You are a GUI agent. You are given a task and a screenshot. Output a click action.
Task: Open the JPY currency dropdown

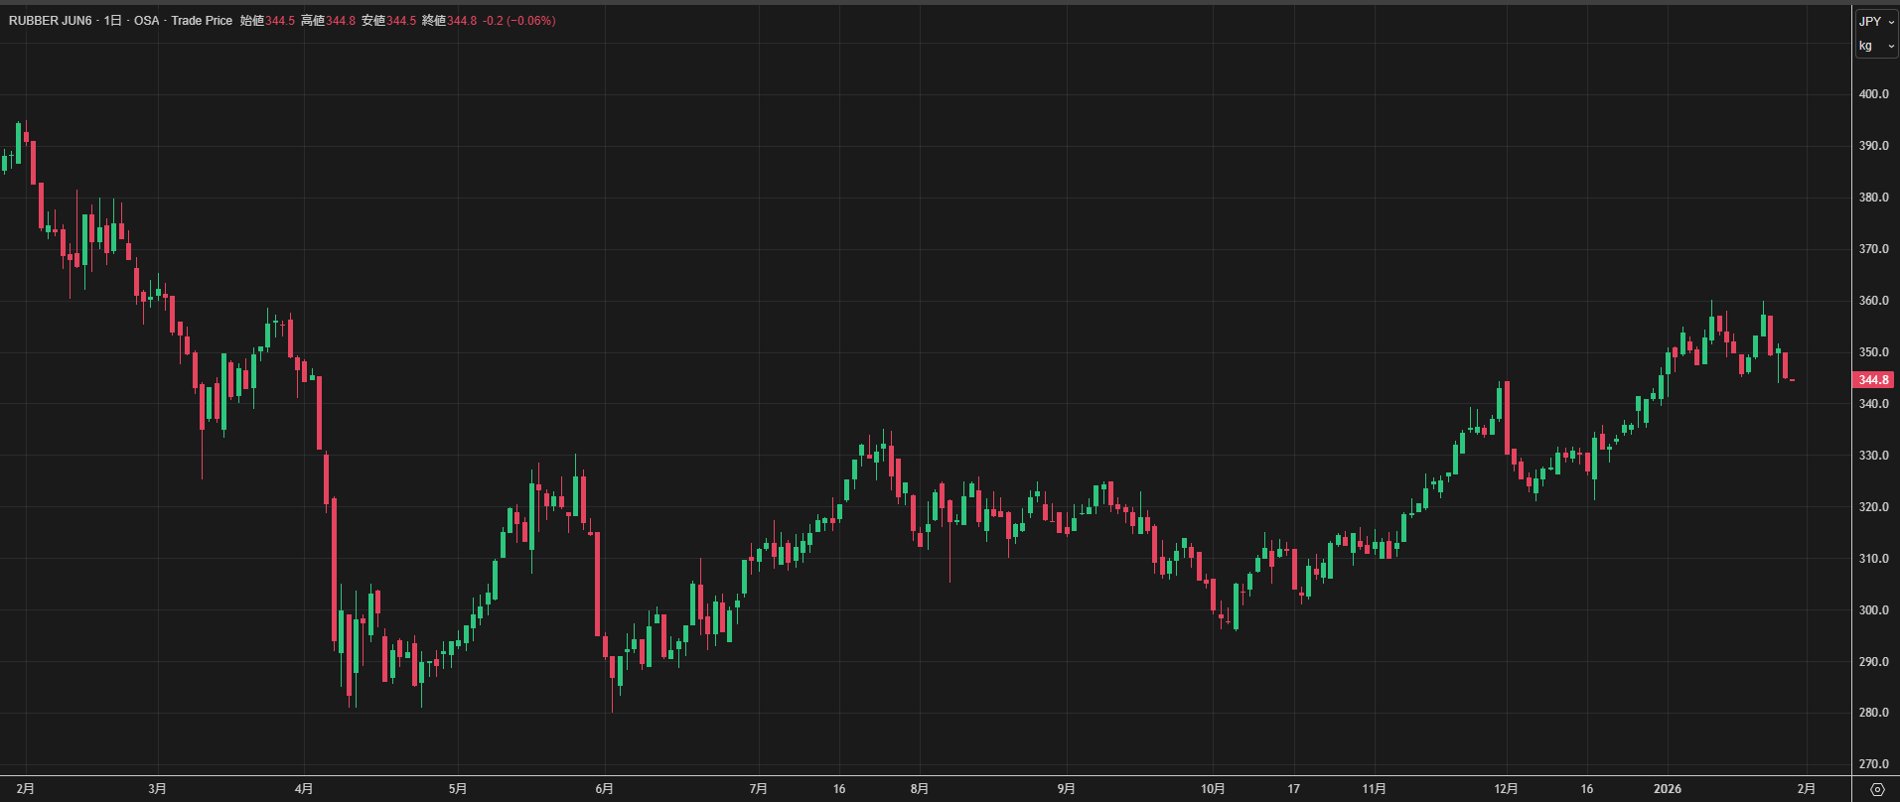pyautogui.click(x=1876, y=21)
